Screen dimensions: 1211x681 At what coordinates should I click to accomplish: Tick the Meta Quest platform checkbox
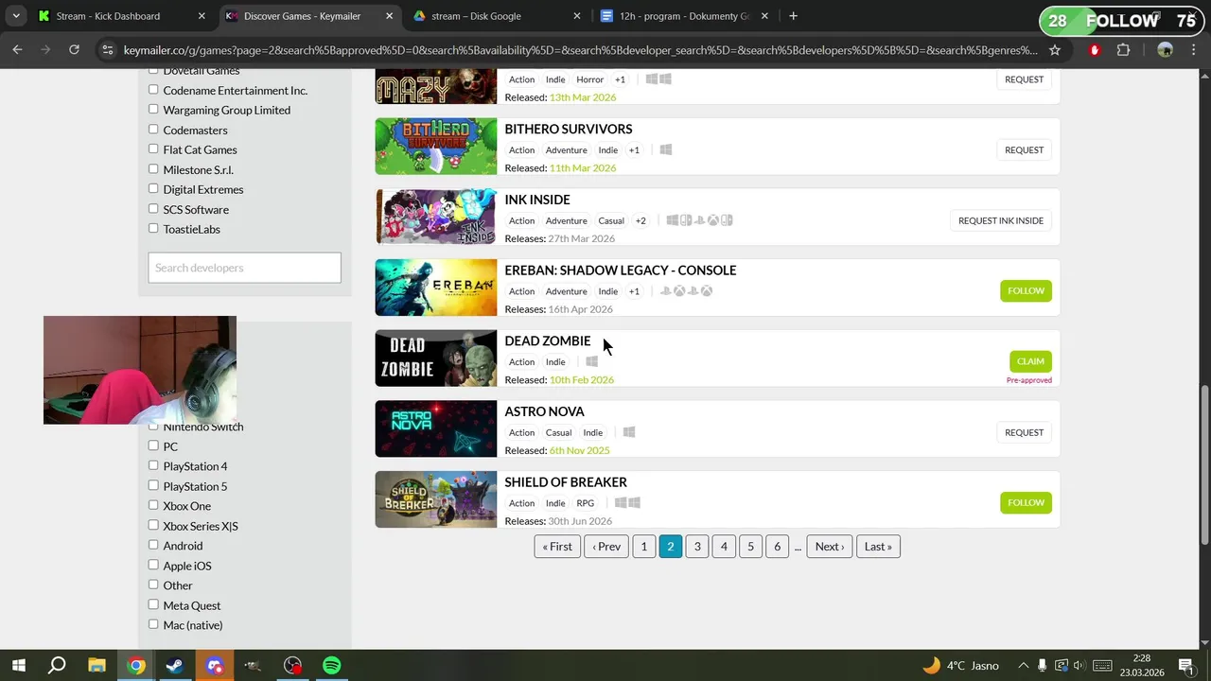coord(153,605)
